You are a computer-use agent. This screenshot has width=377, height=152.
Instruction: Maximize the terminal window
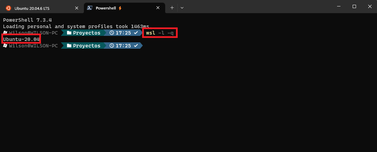click(354, 6)
